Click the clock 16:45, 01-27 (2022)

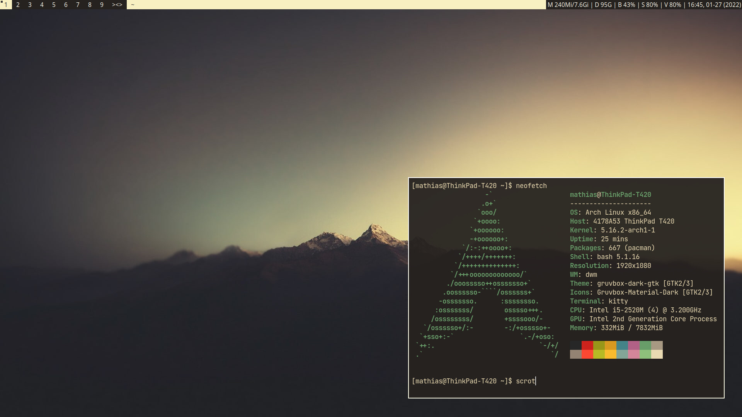pos(714,5)
